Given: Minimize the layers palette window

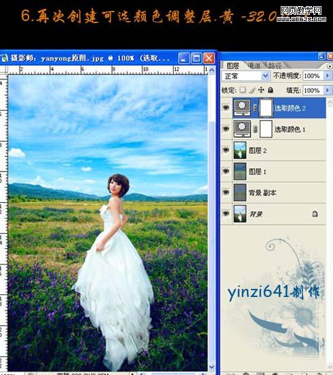Looking at the screenshot, I should (321, 56).
